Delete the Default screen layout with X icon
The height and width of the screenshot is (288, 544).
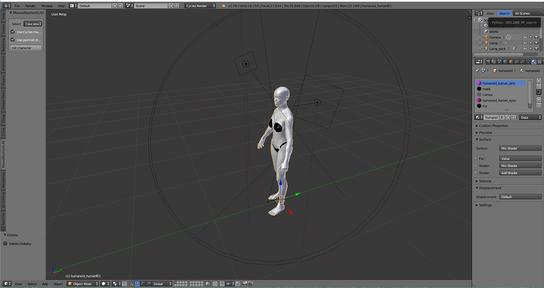coord(121,6)
